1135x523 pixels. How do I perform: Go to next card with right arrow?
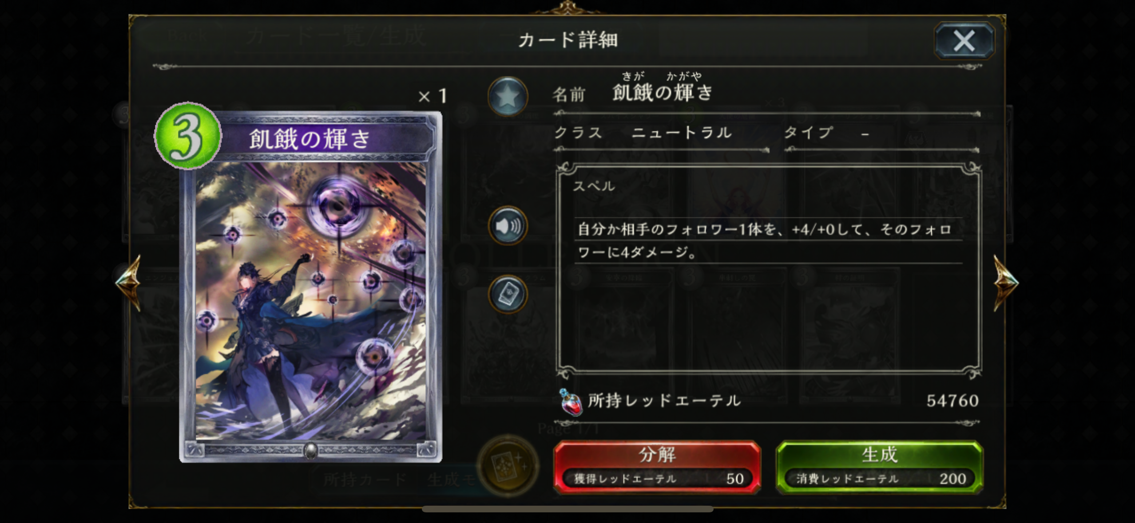point(1005,283)
